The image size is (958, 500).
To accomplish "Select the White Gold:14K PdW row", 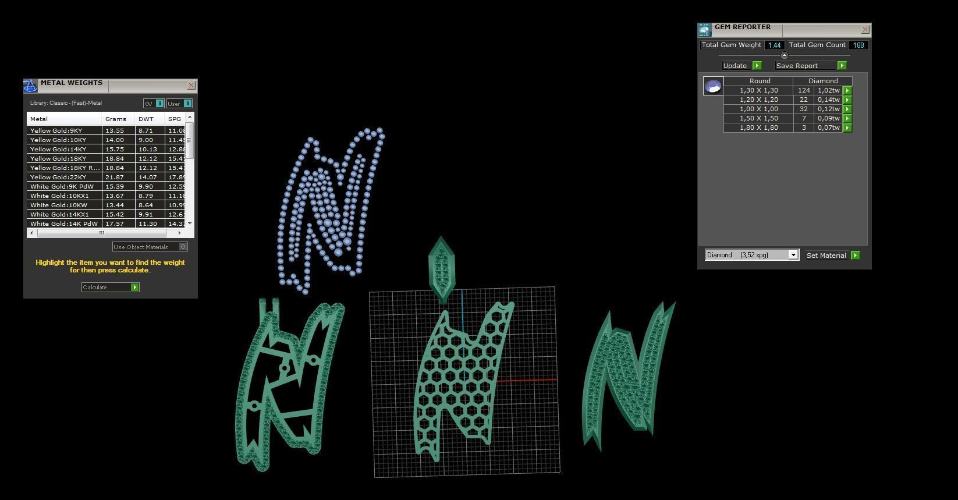I will pyautogui.click(x=106, y=224).
